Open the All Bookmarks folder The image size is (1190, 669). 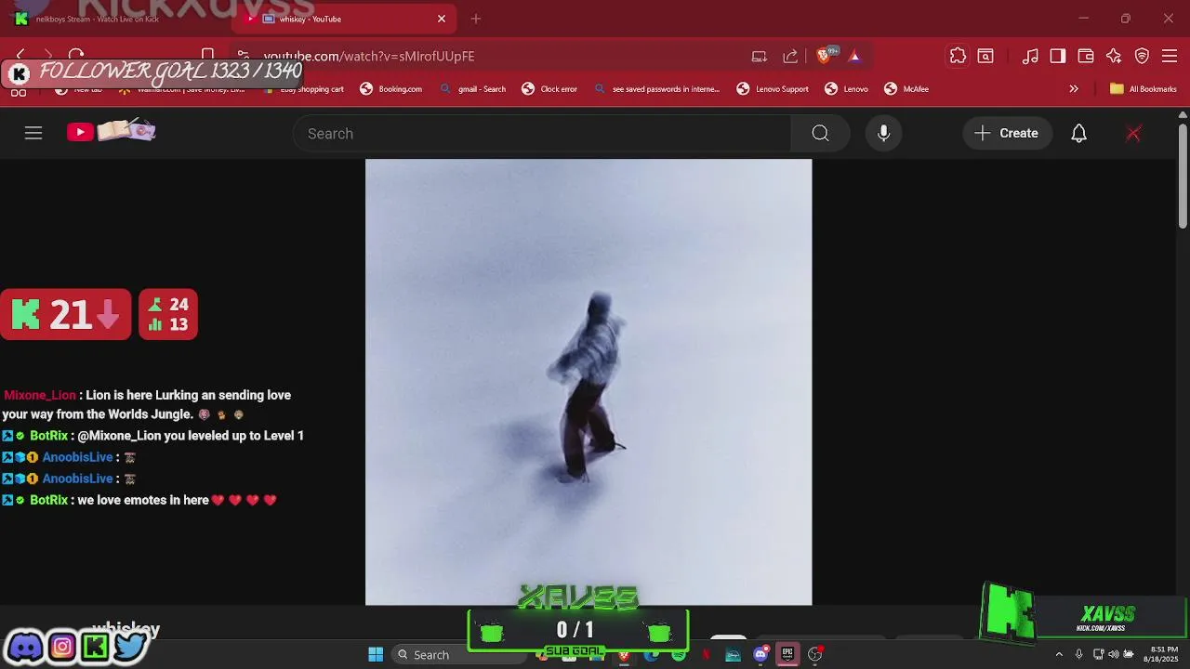tap(1144, 89)
